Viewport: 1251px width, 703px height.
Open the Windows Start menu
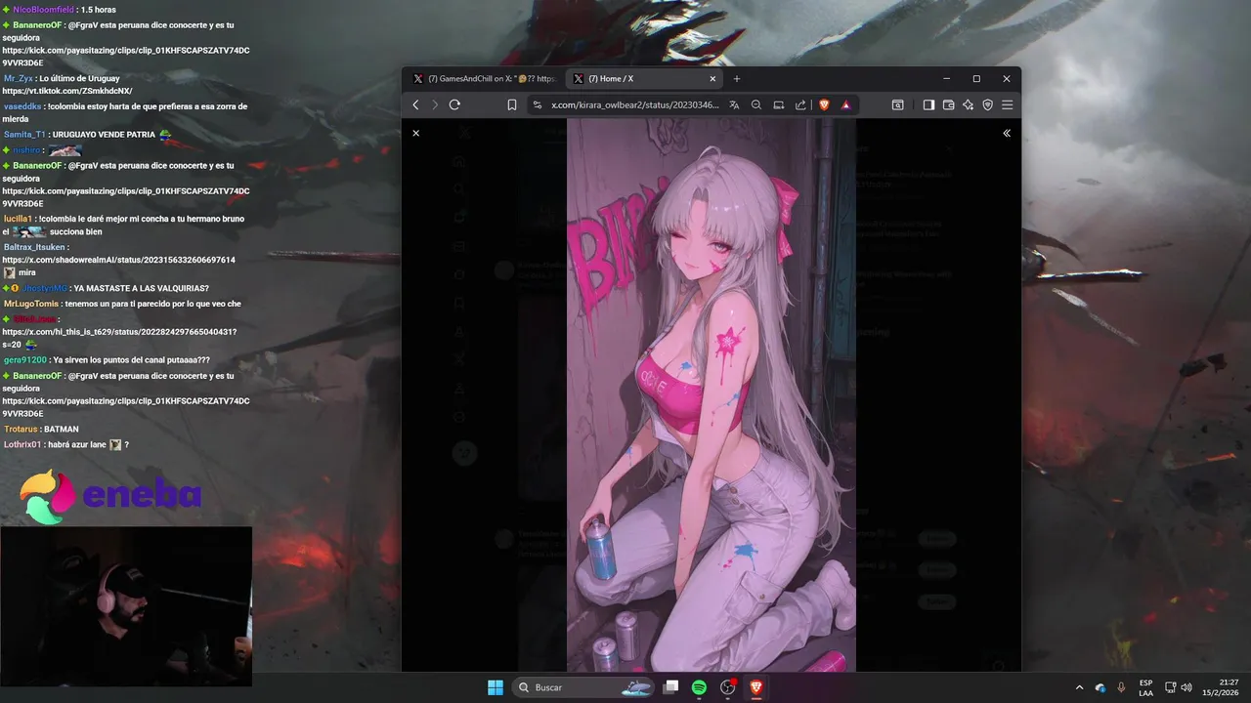pyautogui.click(x=496, y=687)
